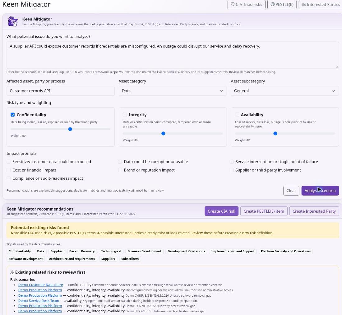Click the Business Development signal tag
Viewport: 342px width, 315px height.
144,251
